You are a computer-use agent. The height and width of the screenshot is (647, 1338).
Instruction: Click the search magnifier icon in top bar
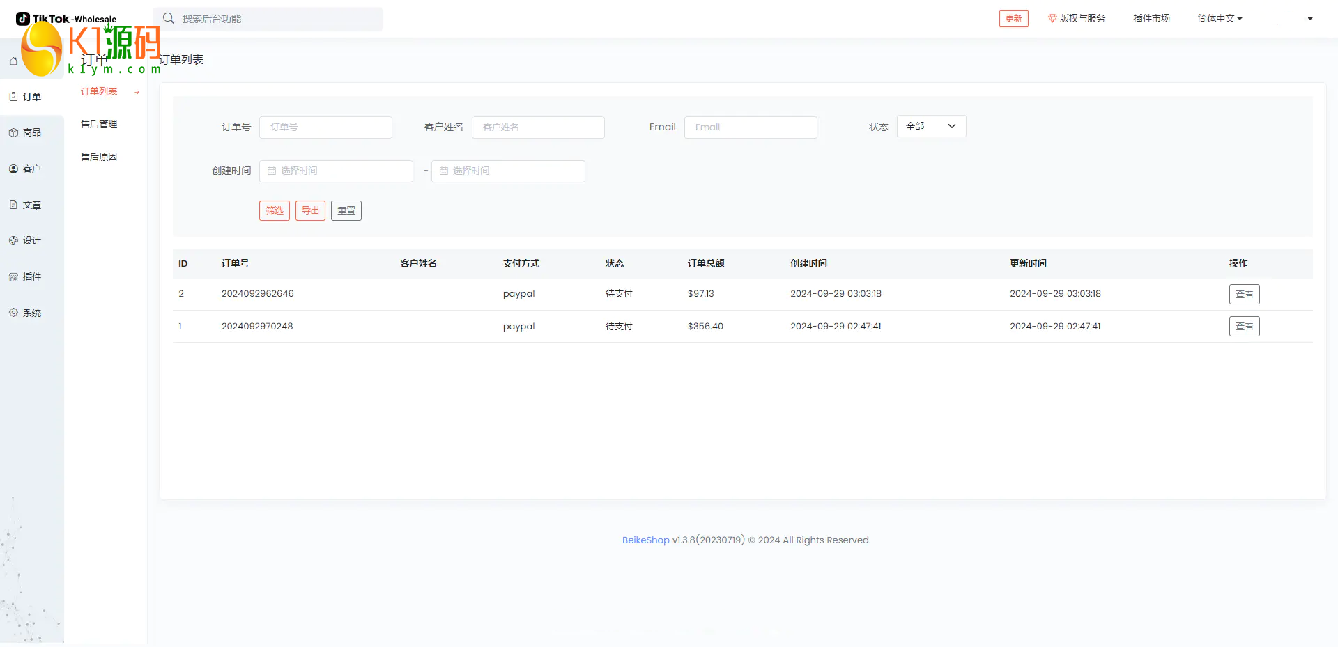tap(169, 18)
